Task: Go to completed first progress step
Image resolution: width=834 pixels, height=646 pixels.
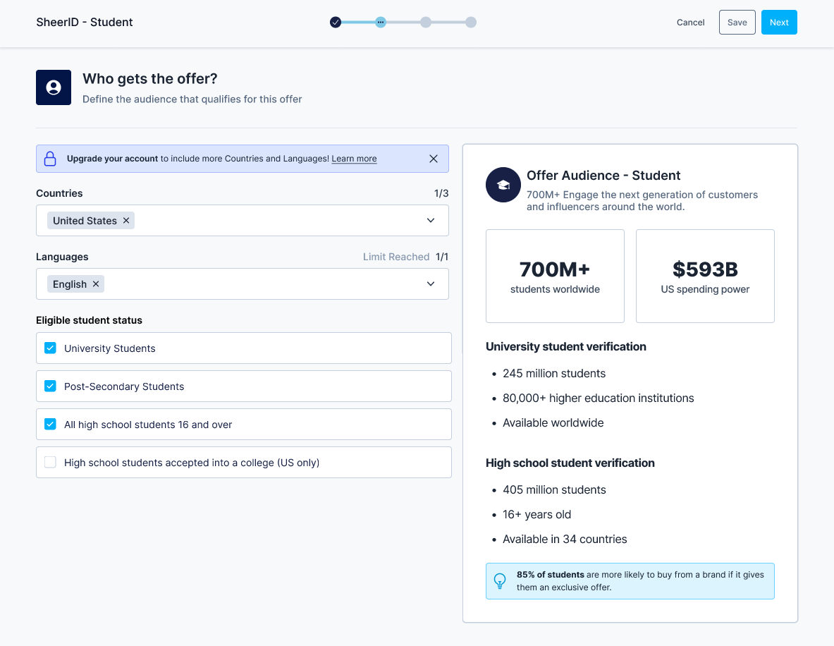Action: coord(336,23)
